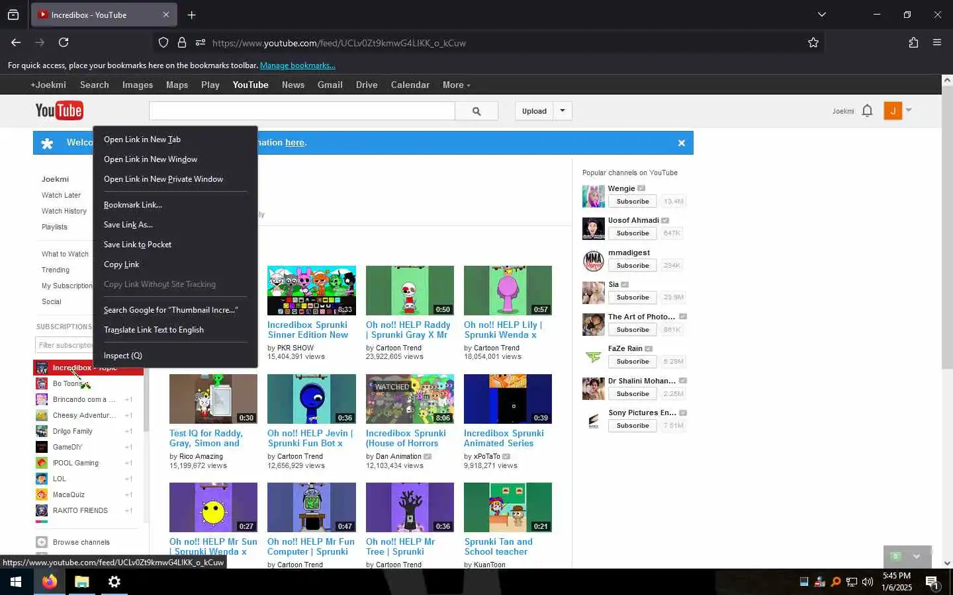Open Manage bookmarks link

tap(298, 65)
